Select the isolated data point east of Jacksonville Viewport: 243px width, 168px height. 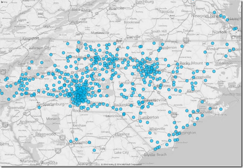point(221,110)
